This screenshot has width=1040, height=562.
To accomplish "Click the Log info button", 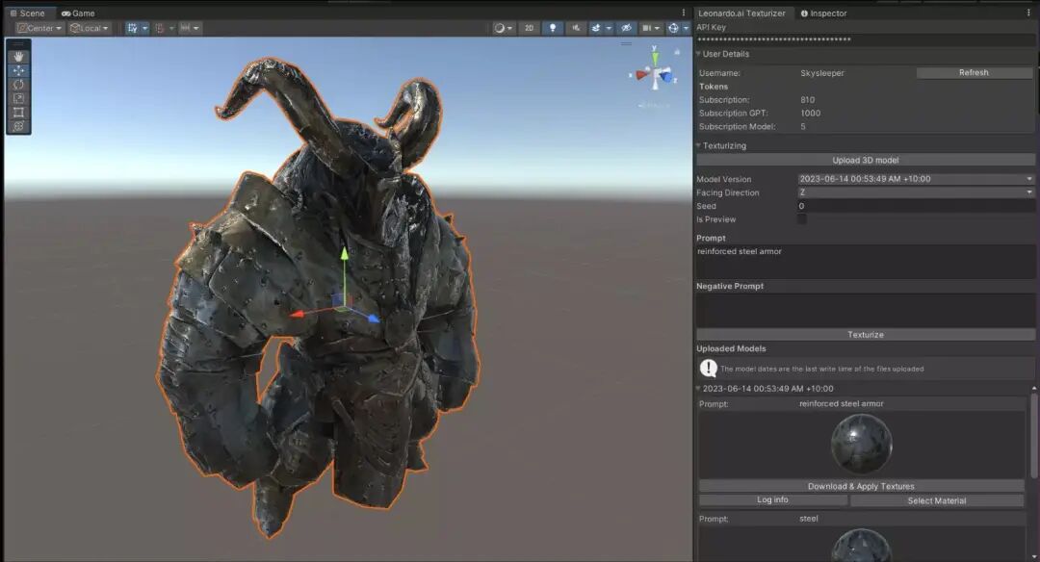I will coord(772,499).
